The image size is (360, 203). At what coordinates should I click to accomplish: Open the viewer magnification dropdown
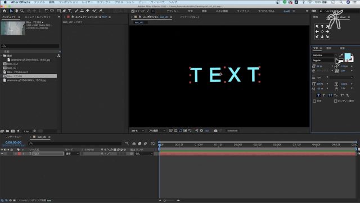coord(137,131)
